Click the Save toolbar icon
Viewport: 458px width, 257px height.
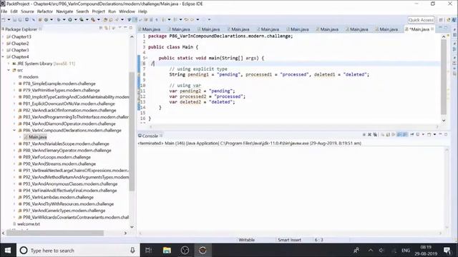[x=14, y=20]
